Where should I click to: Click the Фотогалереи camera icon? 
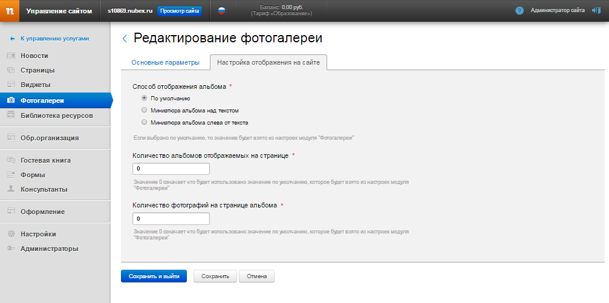(11, 100)
